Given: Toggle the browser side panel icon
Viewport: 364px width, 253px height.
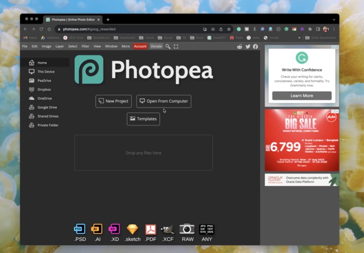Looking at the screenshot, I should pyautogui.click(x=318, y=29).
